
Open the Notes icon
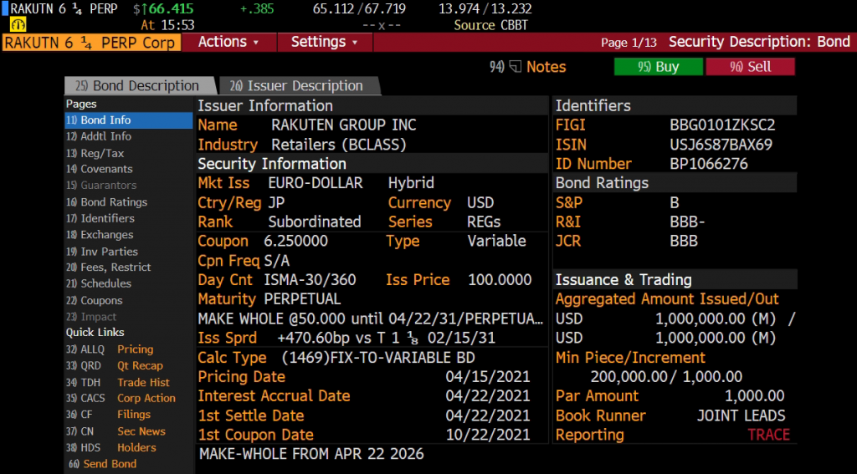(515, 67)
